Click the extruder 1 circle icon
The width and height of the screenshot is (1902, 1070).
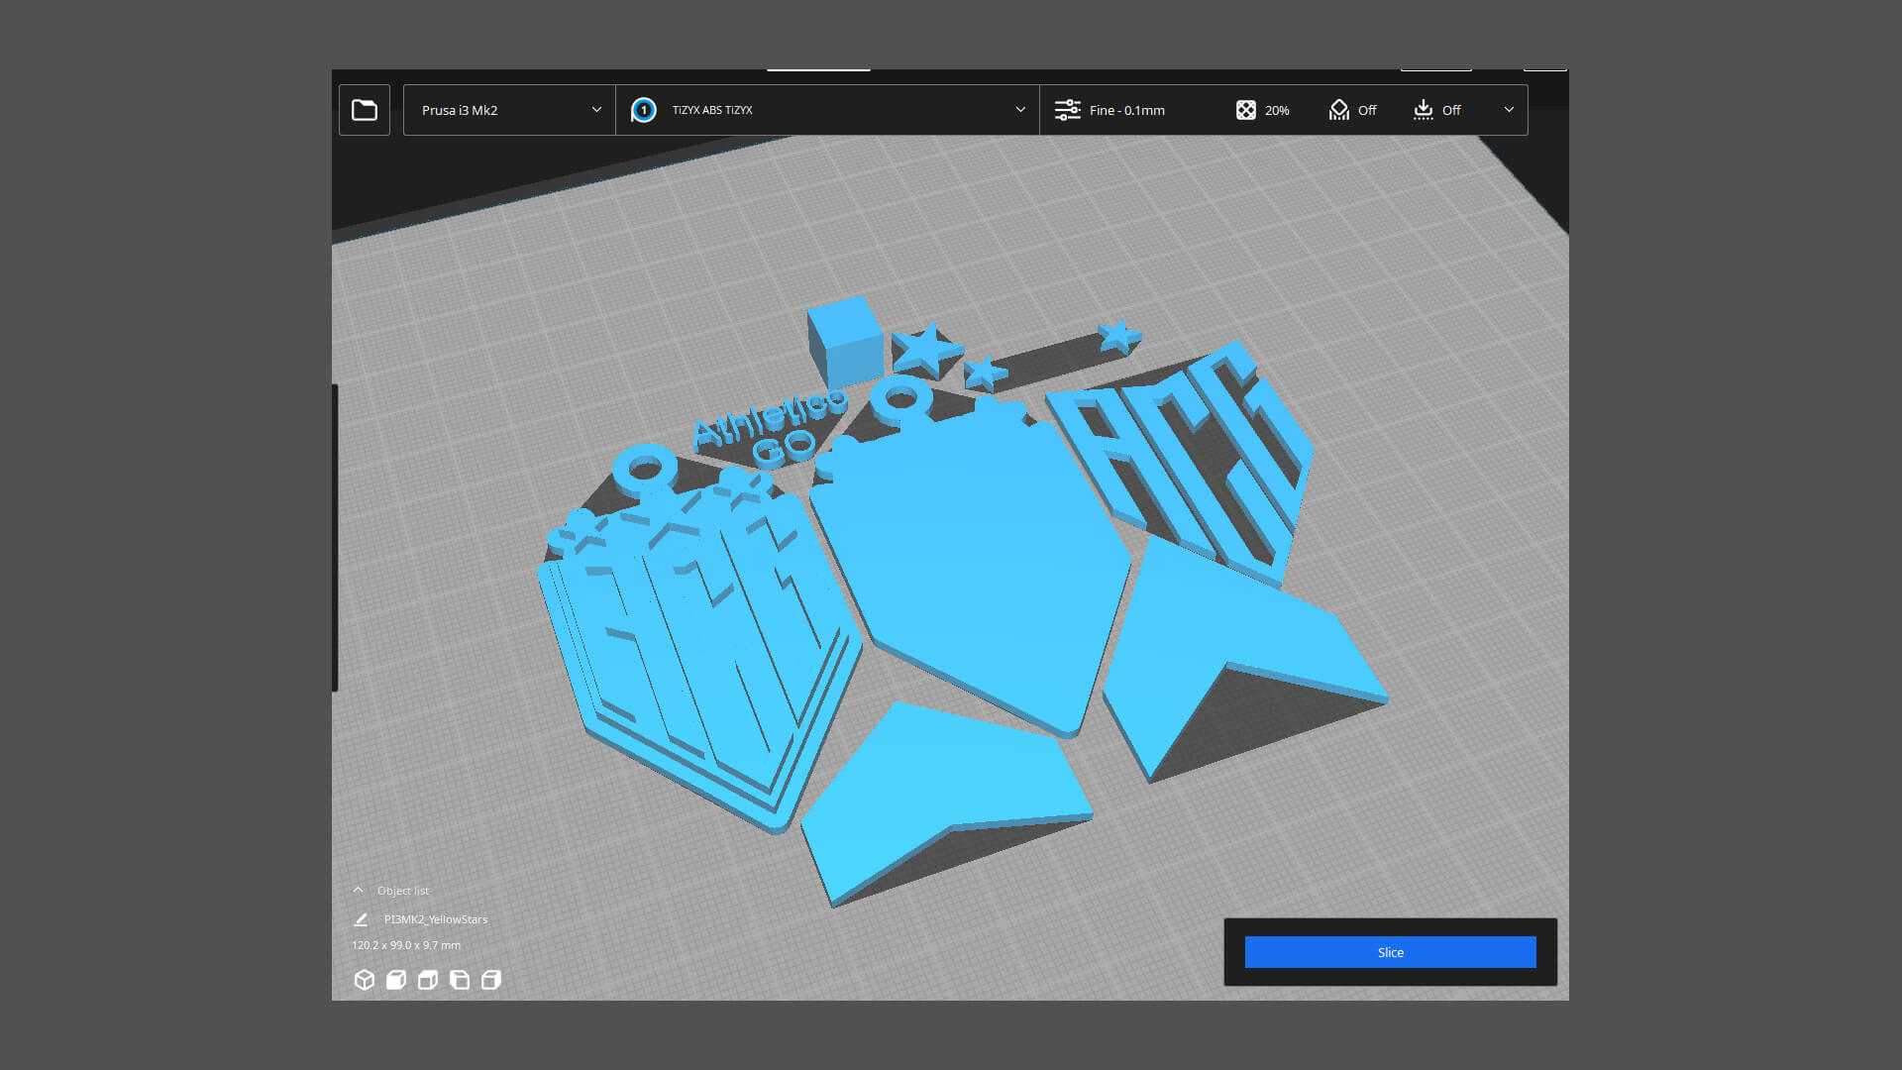(x=644, y=110)
